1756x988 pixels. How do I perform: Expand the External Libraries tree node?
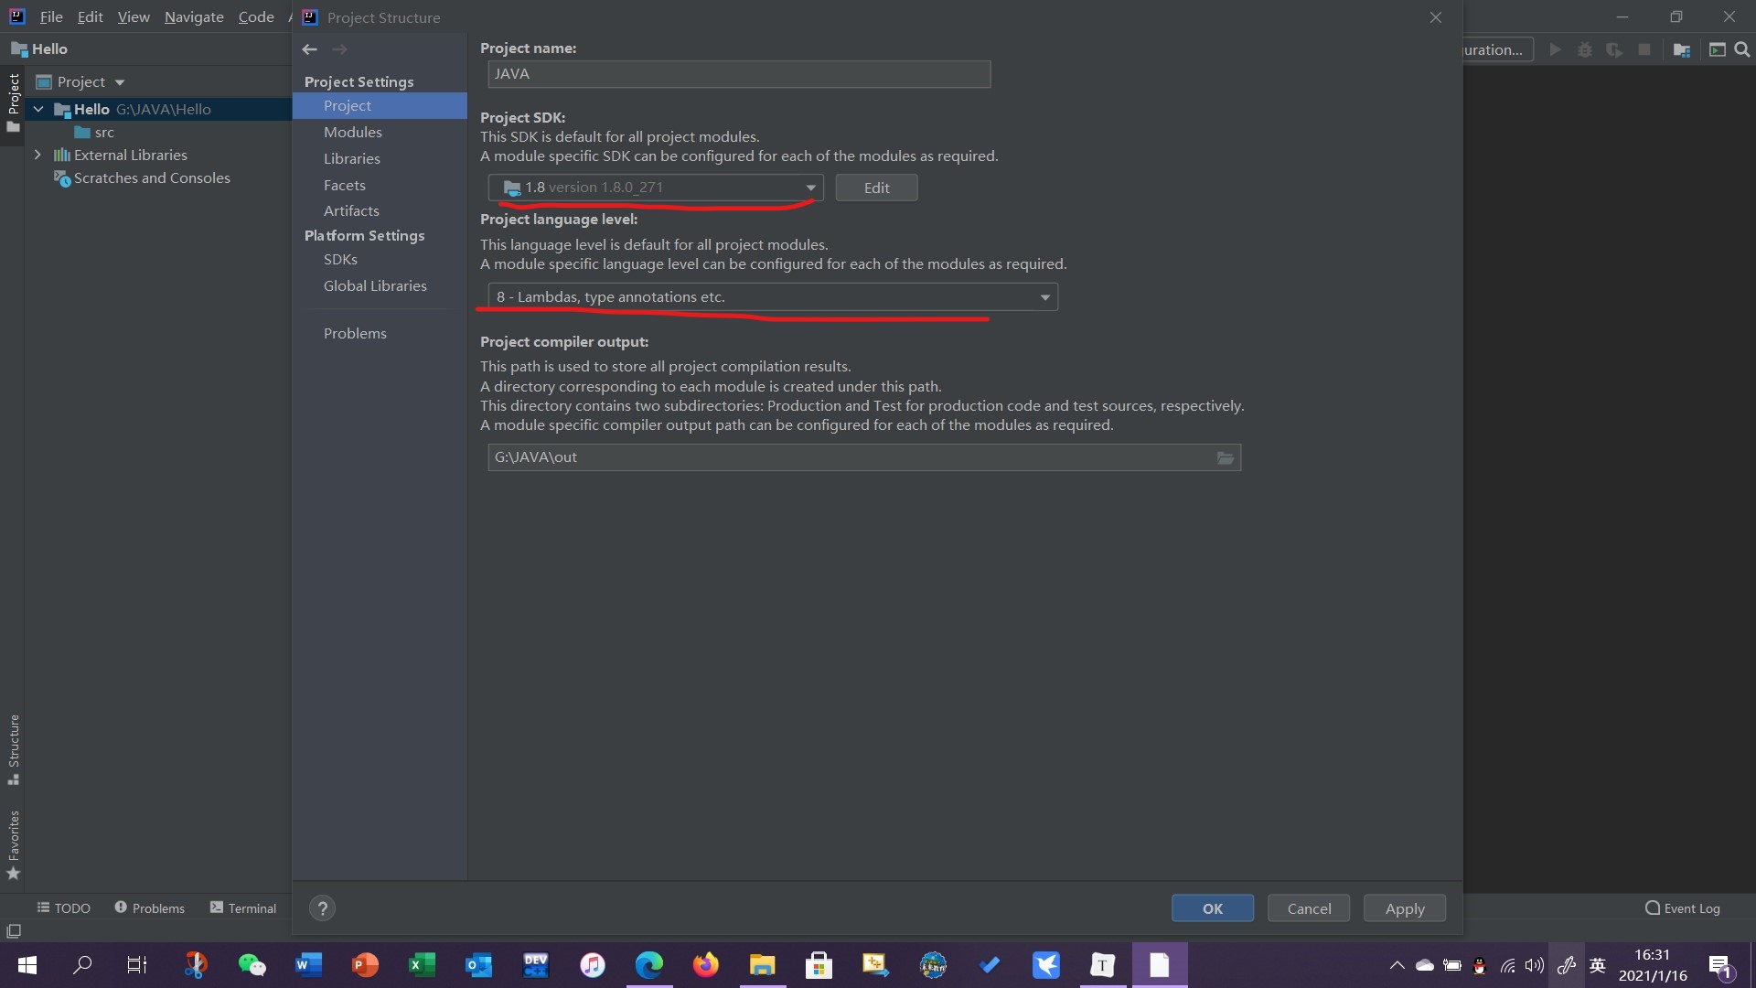click(37, 155)
